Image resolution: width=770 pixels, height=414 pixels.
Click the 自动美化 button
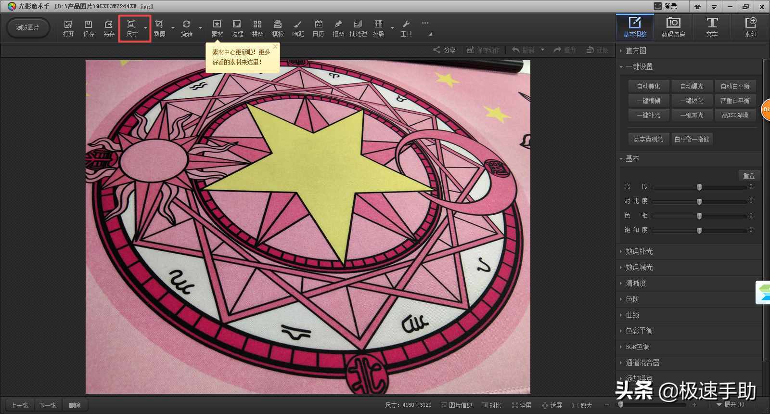click(x=648, y=86)
